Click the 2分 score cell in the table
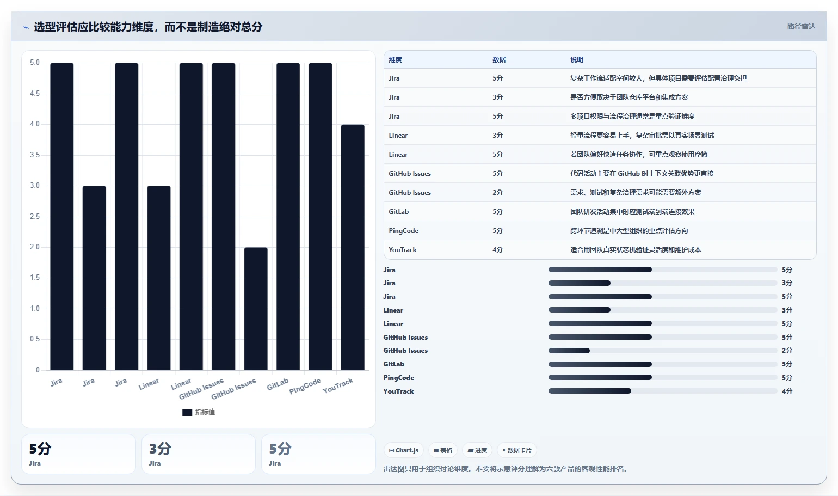 498,193
